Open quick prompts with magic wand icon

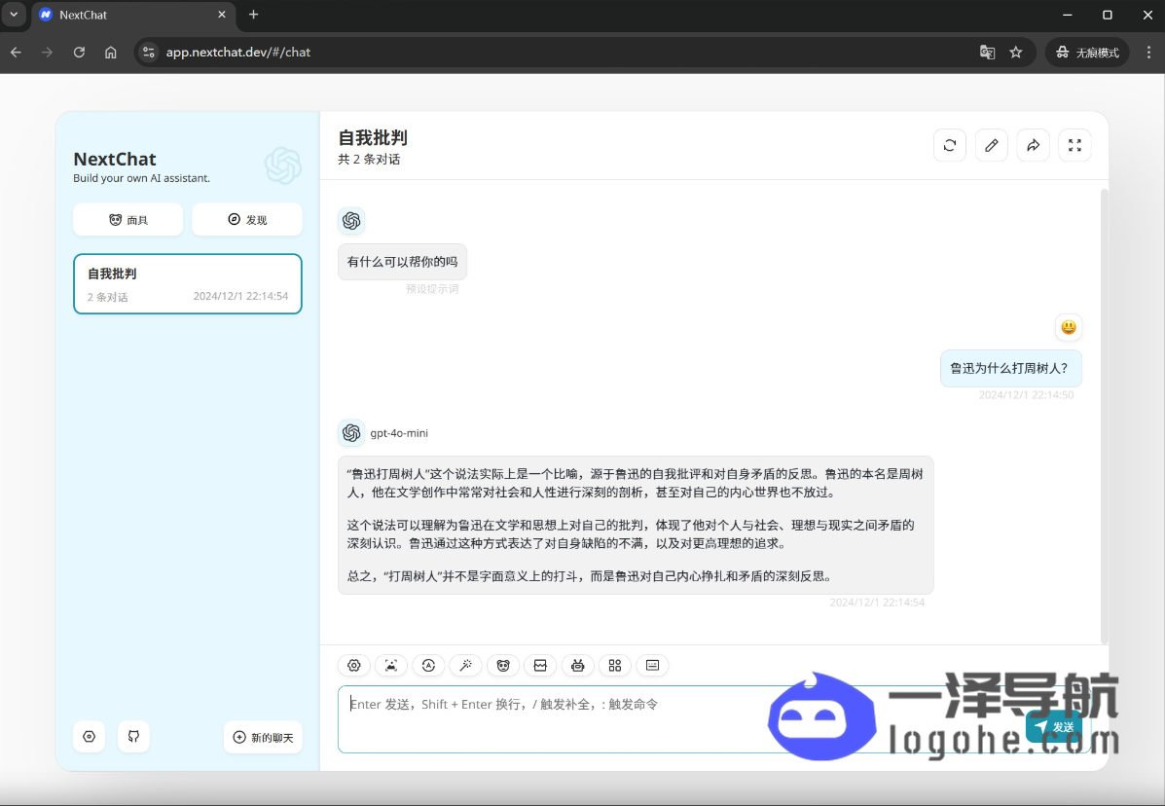coord(465,666)
